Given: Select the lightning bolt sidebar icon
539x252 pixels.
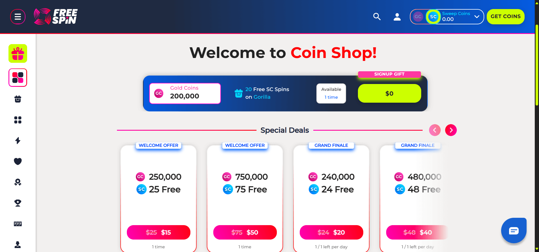Looking at the screenshot, I should click(x=18, y=141).
